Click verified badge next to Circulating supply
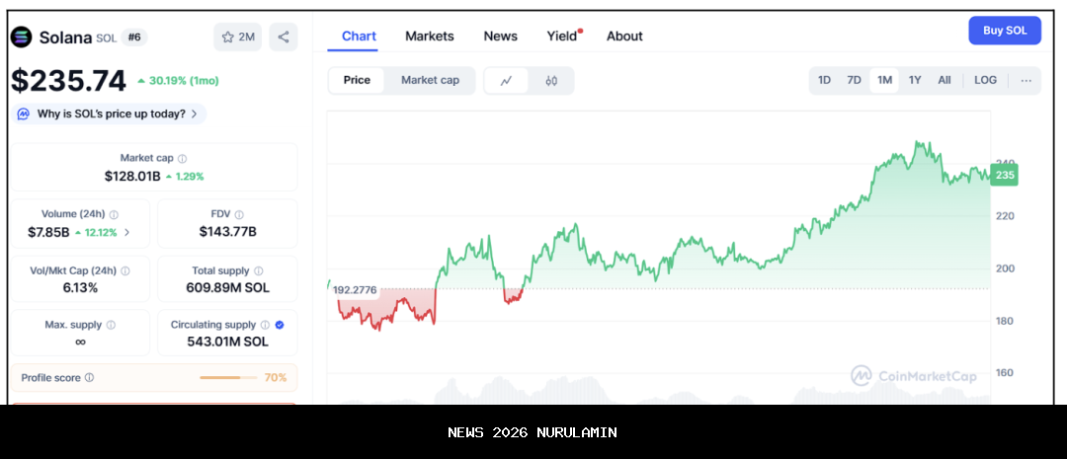This screenshot has height=459, width=1067. pos(280,325)
